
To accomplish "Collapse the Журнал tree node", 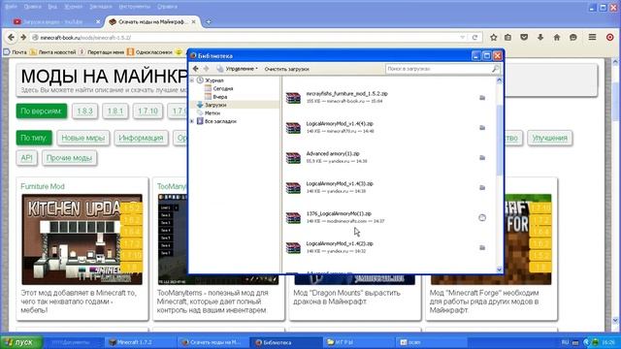I will pyautogui.click(x=192, y=80).
